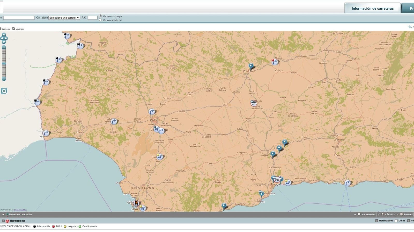Click the camera marker near Marbella coast
This screenshot has width=414, height=232.
224,205
